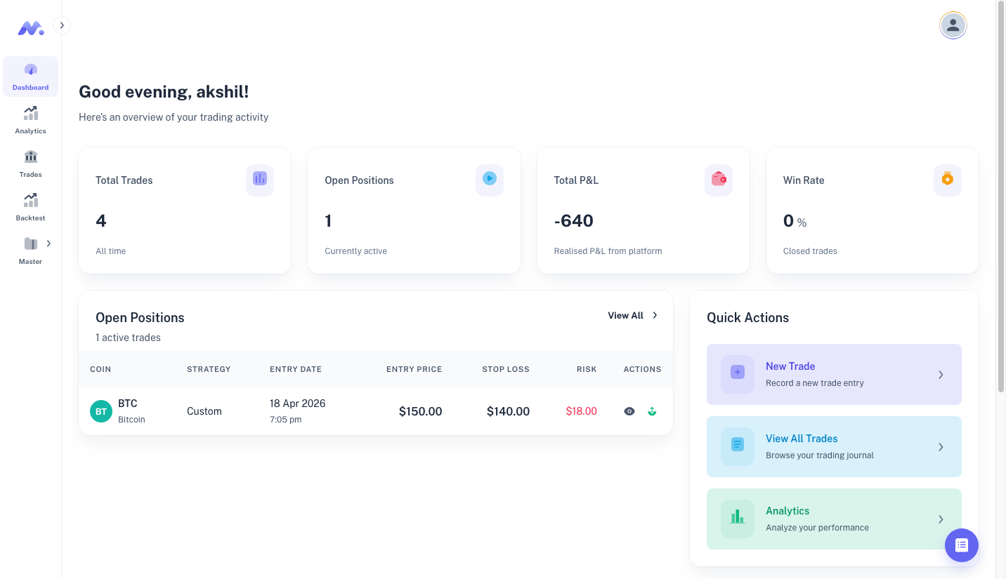Click the Open Positions play icon

tap(490, 180)
